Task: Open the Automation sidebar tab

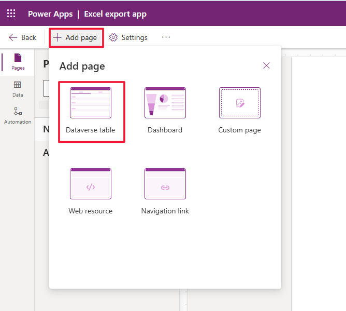Action: click(x=18, y=116)
